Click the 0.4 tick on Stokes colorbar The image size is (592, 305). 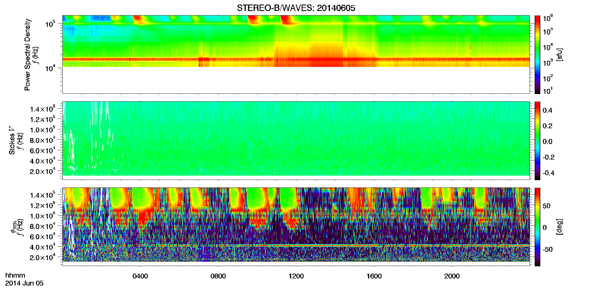547,110
